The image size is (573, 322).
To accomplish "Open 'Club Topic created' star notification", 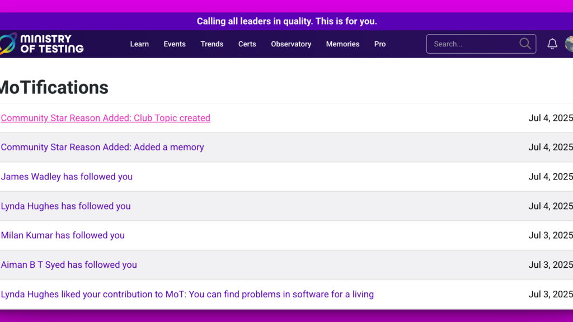I will 106,118.
